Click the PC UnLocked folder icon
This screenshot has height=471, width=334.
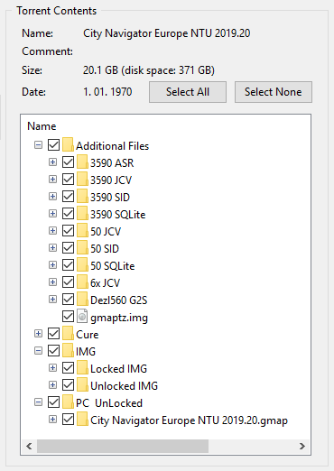[x=68, y=402]
